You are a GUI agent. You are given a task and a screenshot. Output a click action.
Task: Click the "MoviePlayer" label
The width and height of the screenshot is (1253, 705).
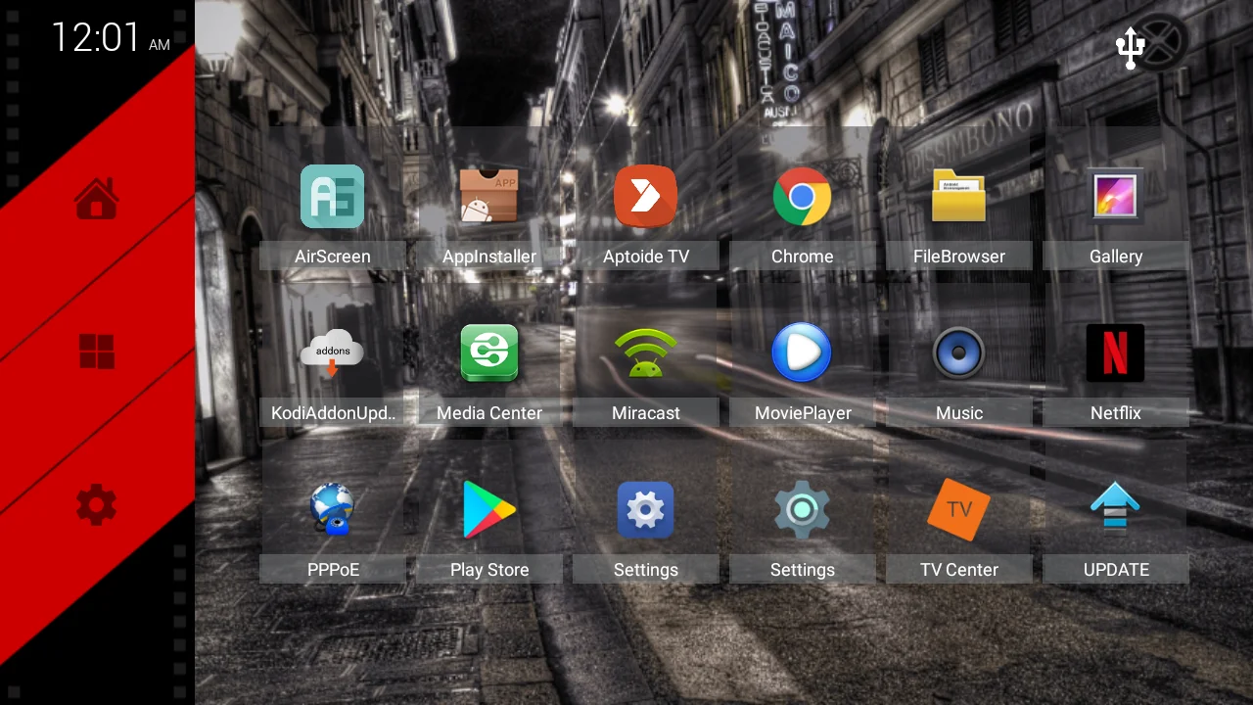(803, 413)
